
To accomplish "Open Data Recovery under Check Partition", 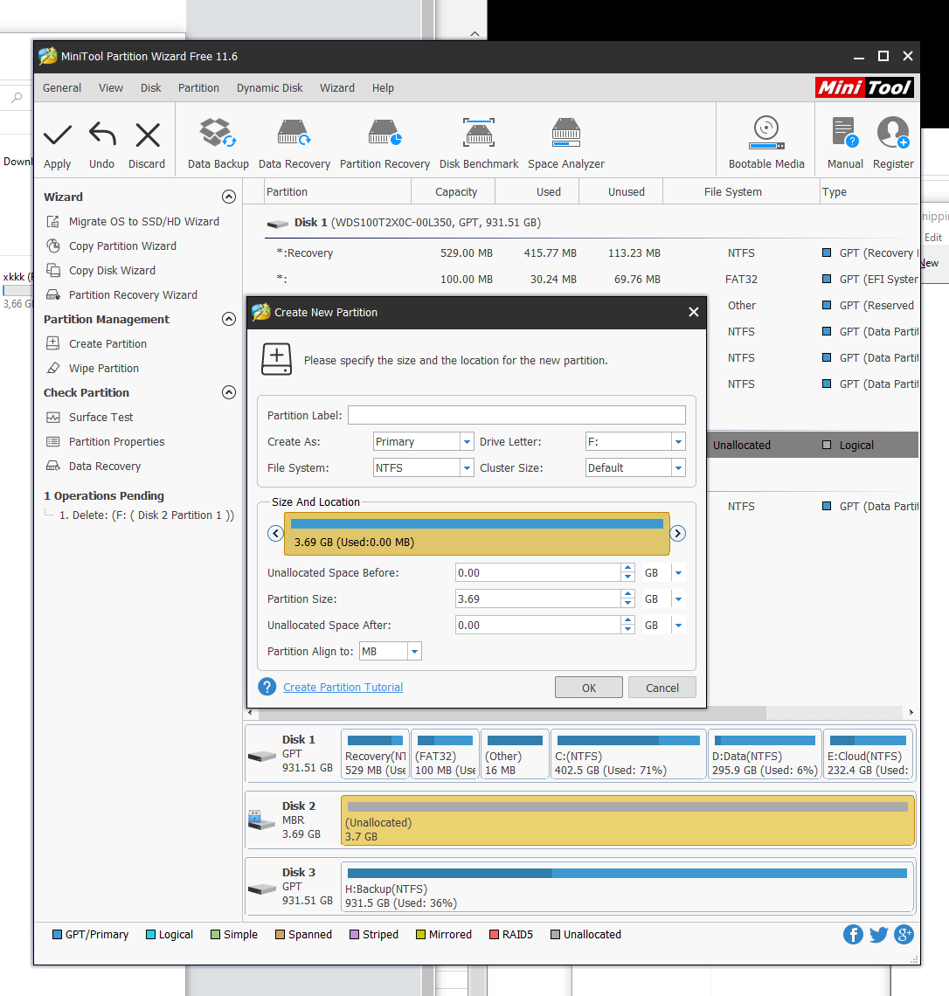I will (94, 467).
